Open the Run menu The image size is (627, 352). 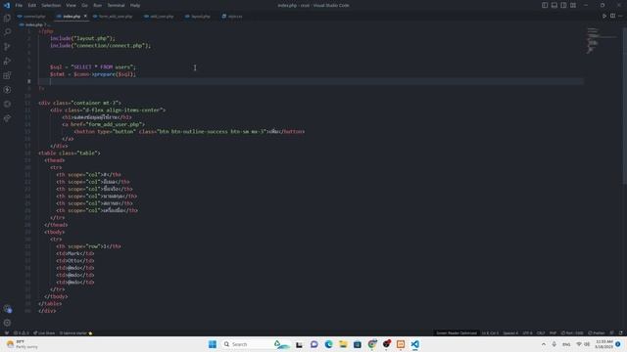(98, 5)
